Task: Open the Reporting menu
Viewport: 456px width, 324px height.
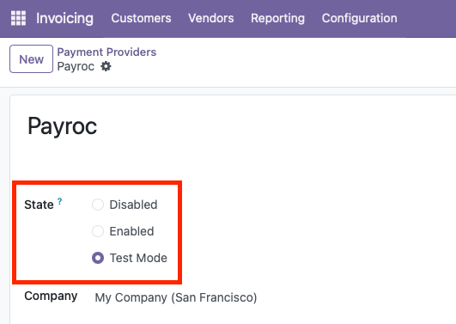Action: [277, 18]
